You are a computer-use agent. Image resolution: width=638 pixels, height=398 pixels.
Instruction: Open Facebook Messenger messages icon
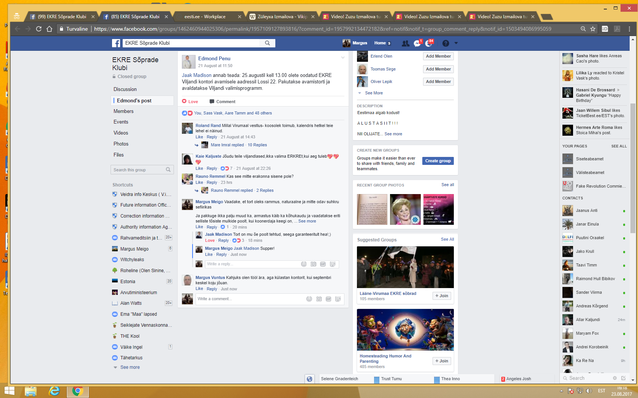click(x=417, y=43)
